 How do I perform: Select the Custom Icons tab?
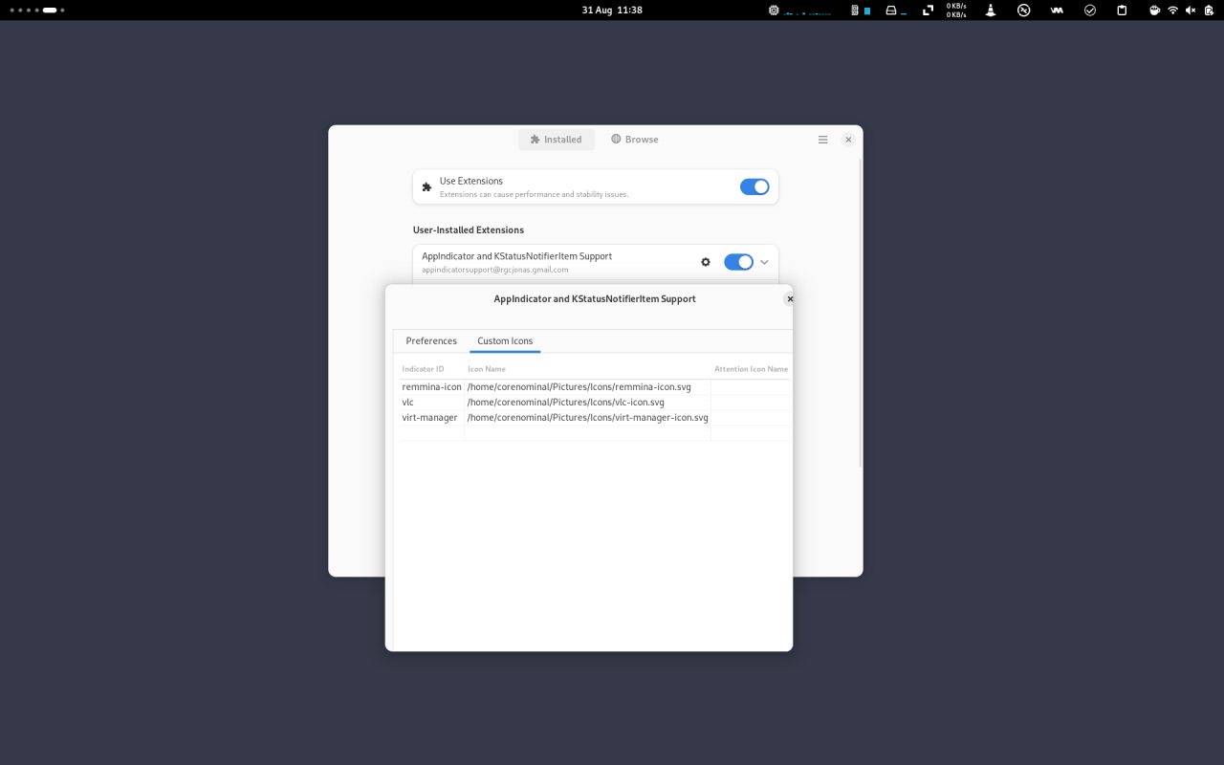click(505, 340)
